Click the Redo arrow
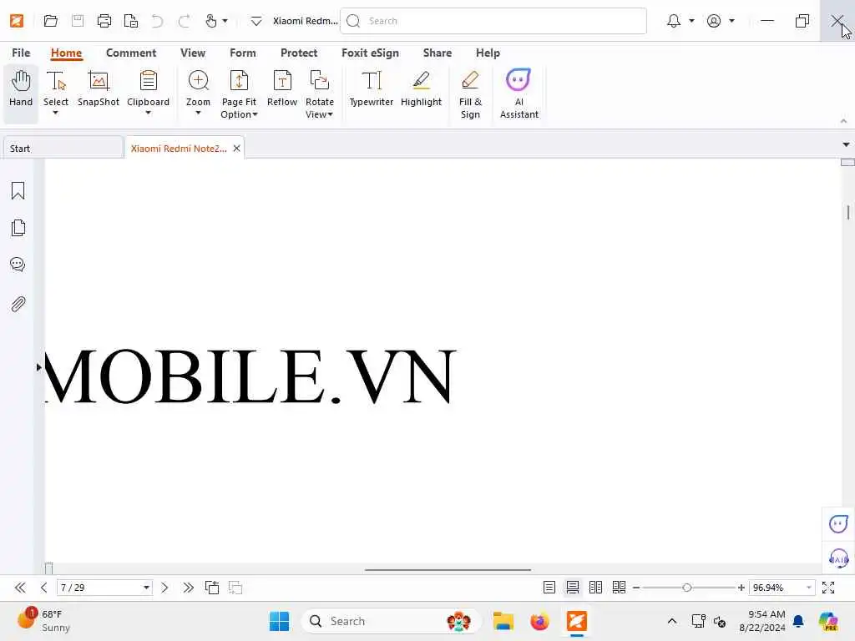Screen dimensions: 855x641 (184, 21)
